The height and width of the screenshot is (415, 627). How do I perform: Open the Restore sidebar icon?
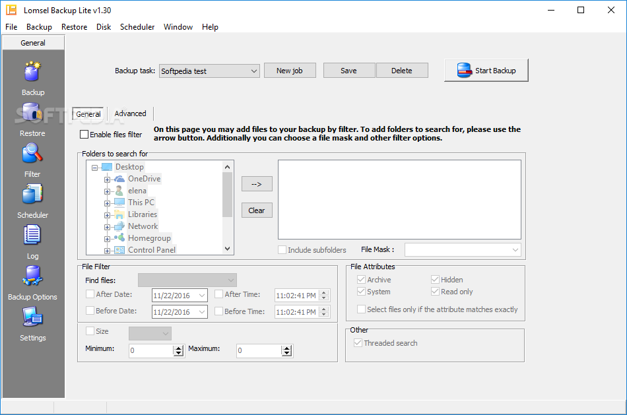[x=32, y=113]
